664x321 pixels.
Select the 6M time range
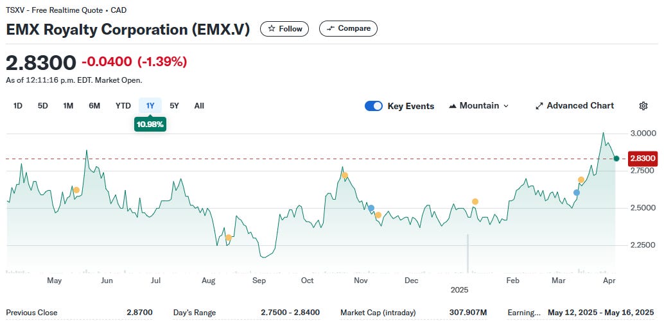[94, 106]
